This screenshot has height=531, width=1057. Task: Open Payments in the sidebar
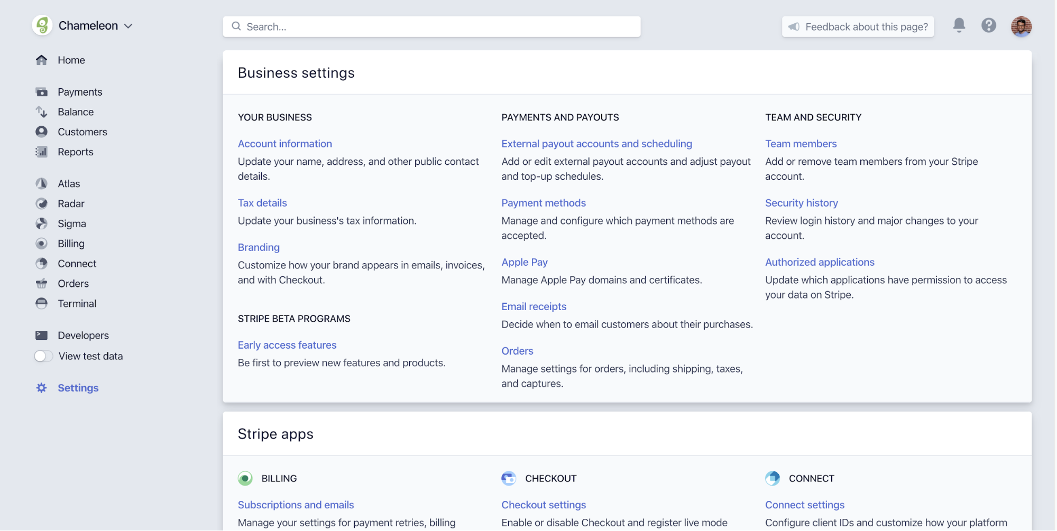pos(80,92)
